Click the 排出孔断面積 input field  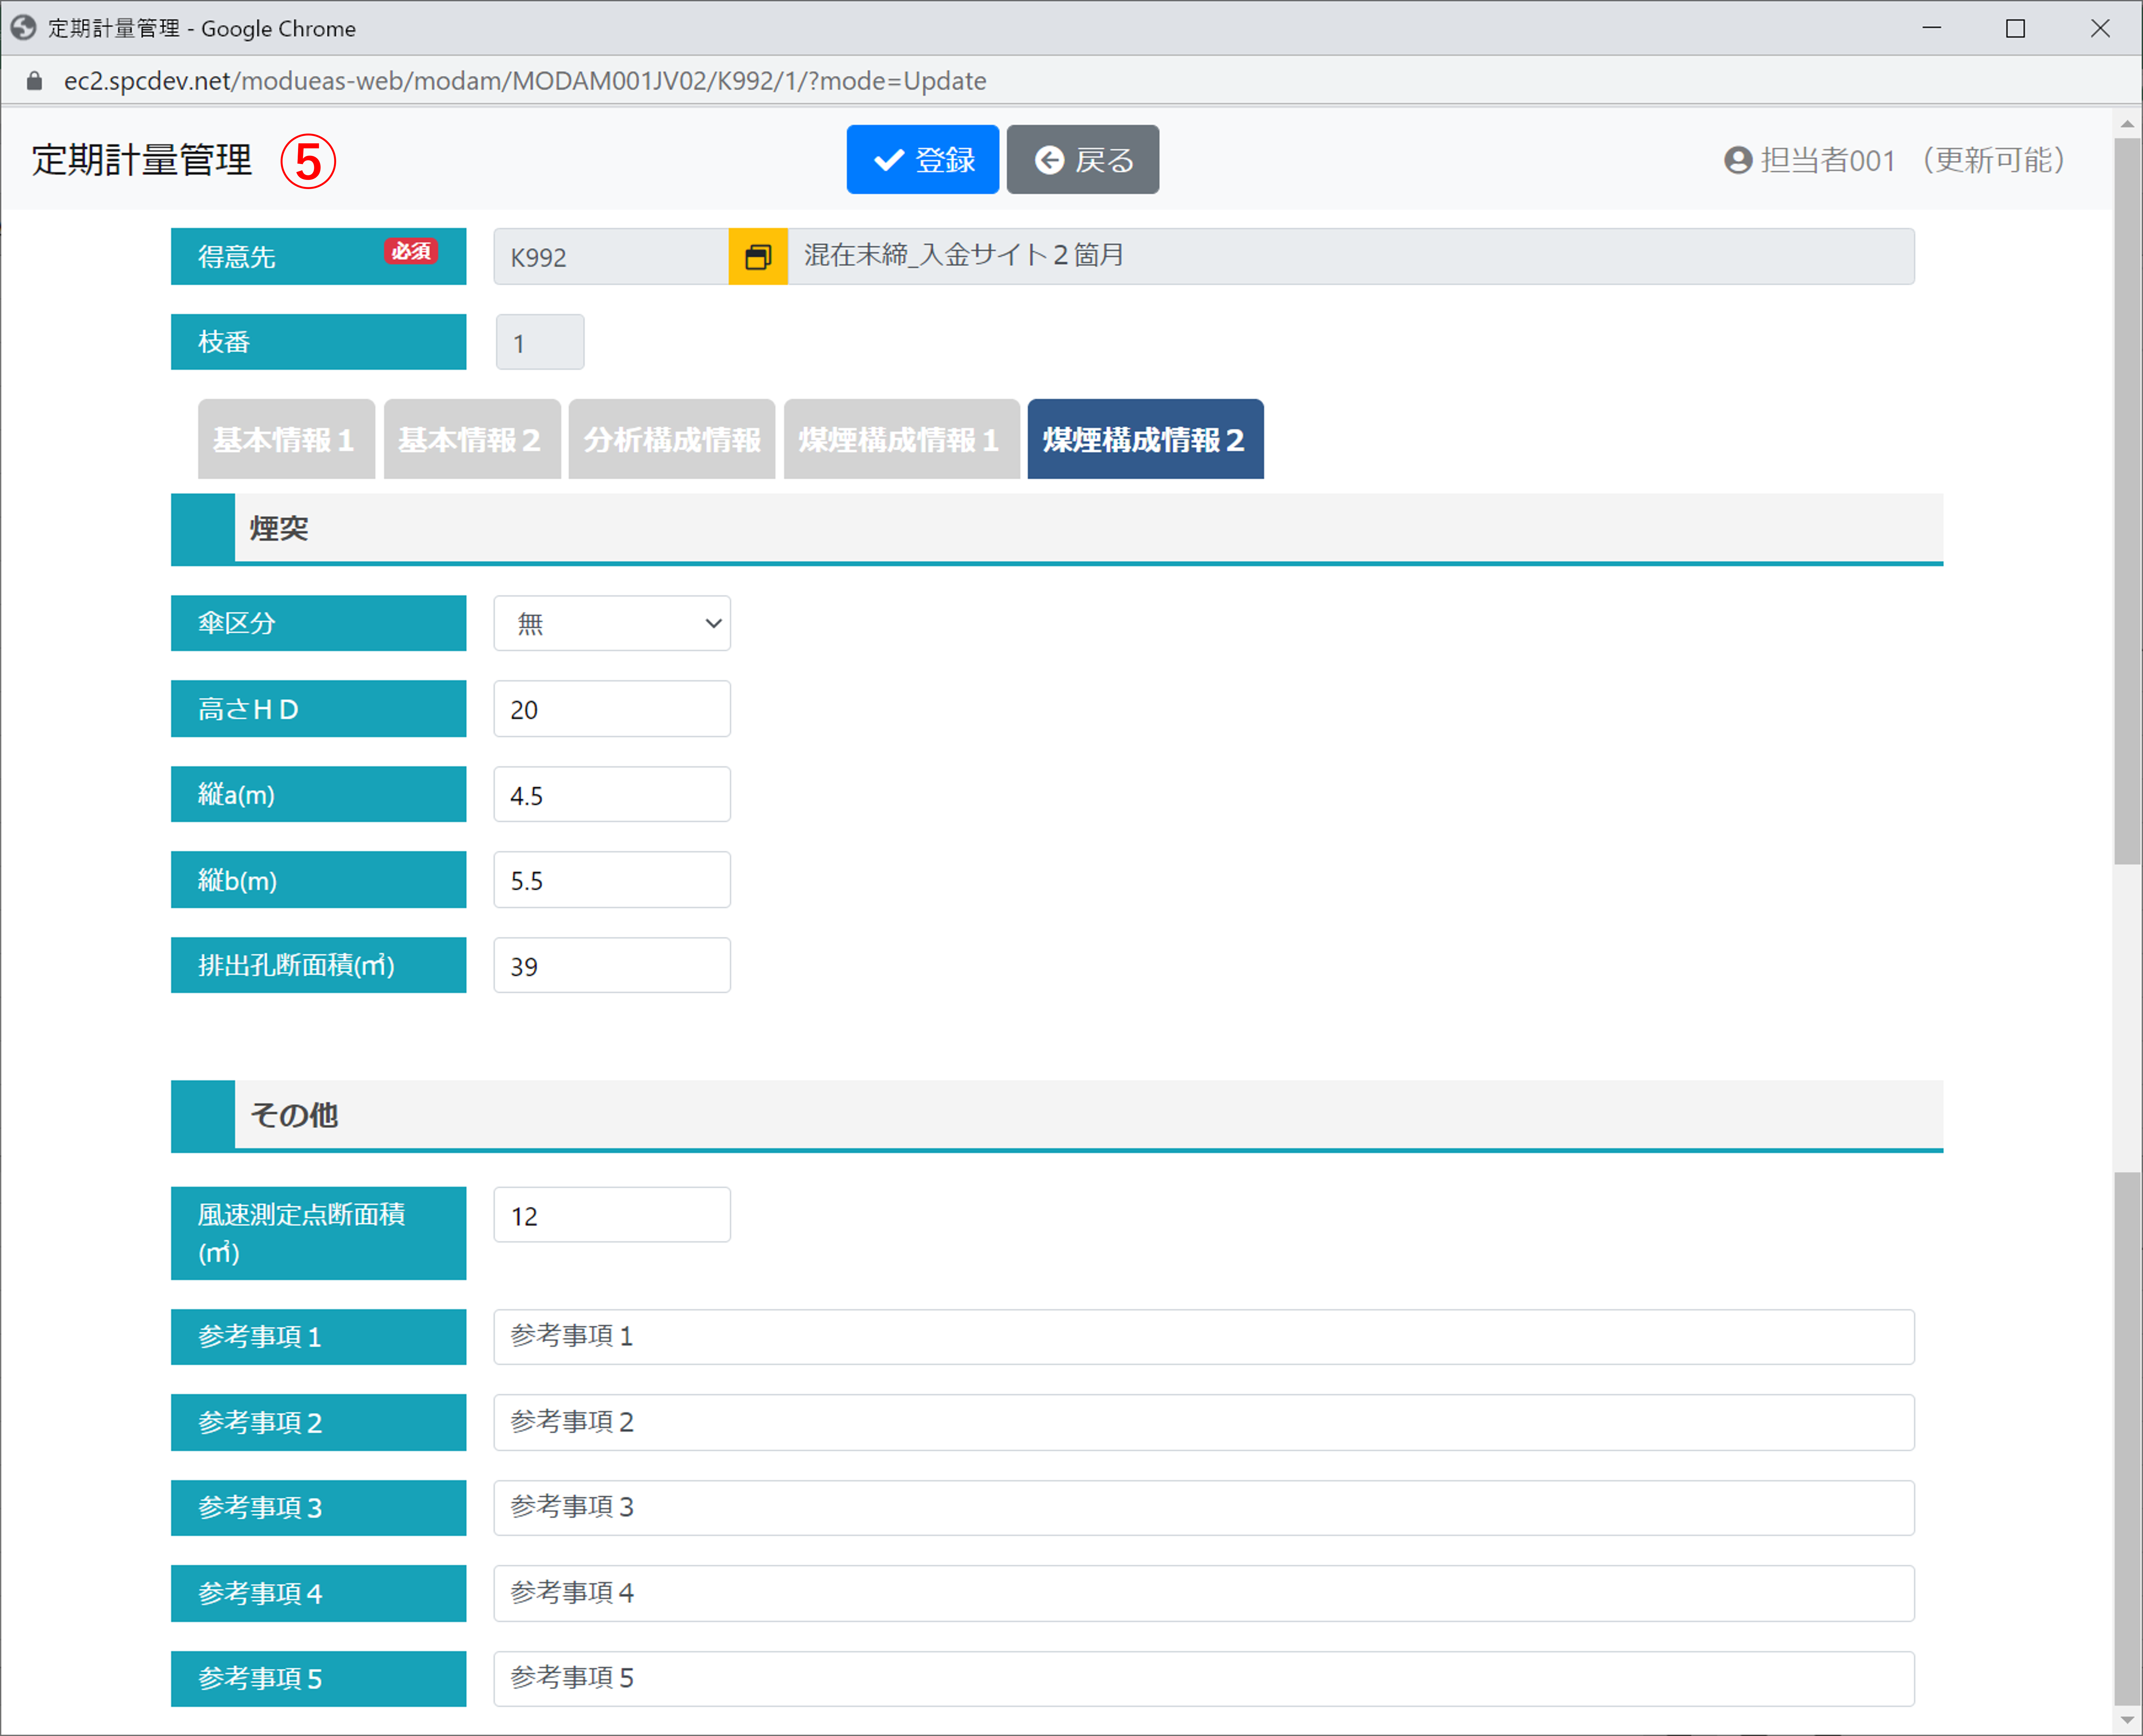click(612, 965)
